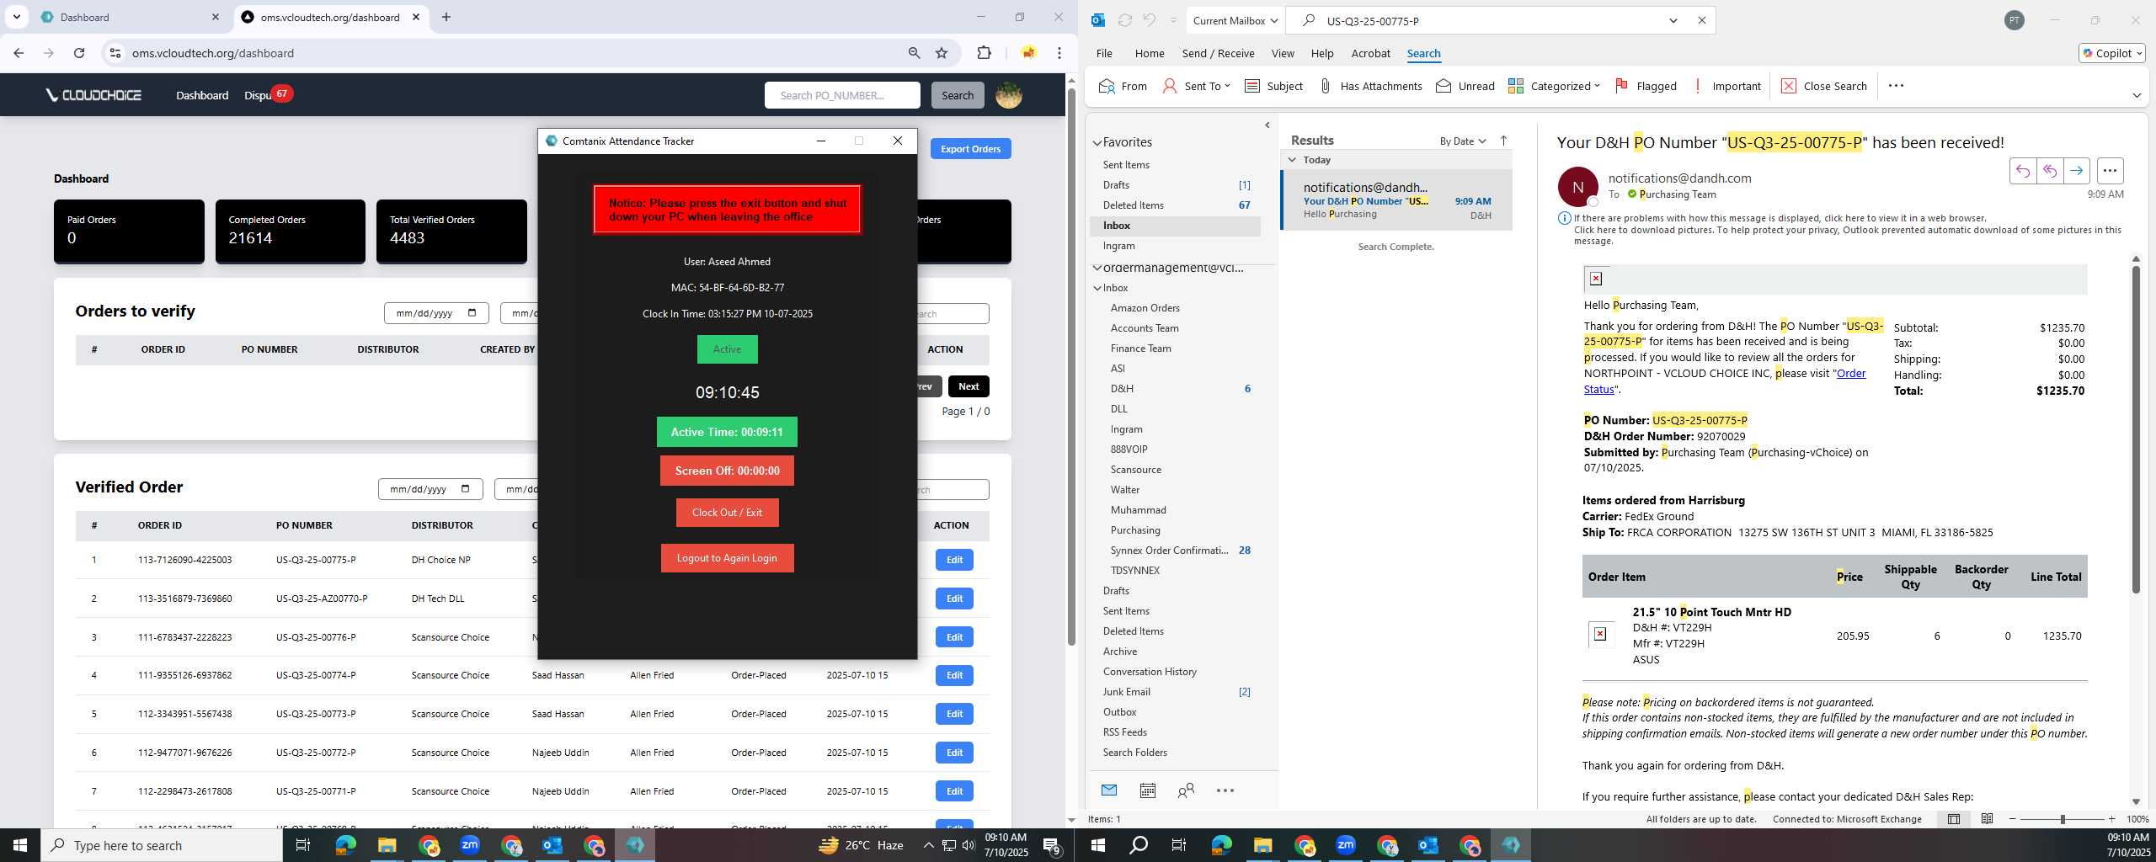Open the calendar picker in Orders to verify date field
Viewport: 2156px width, 862px height.
(472, 313)
